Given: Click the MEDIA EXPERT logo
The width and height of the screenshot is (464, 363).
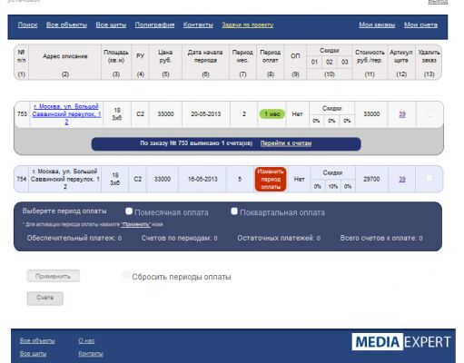Looking at the screenshot, I should pos(401,342).
